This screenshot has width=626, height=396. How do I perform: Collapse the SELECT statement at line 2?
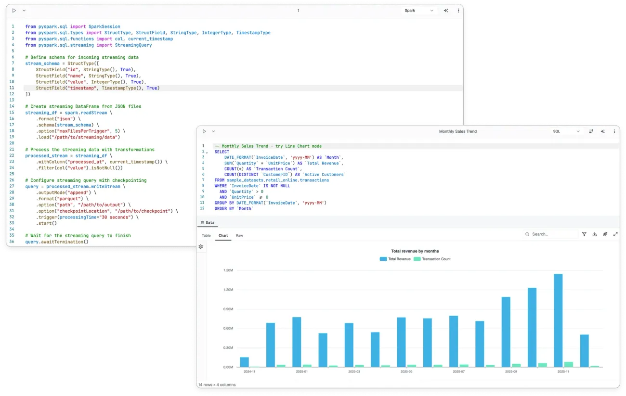click(207, 152)
